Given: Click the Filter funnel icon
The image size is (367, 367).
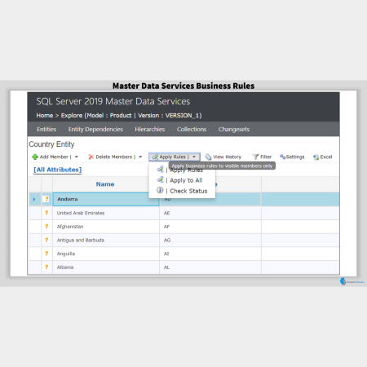Looking at the screenshot, I should (255, 157).
